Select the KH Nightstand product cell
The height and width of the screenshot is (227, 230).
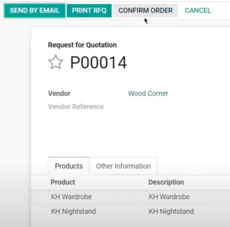point(73,211)
